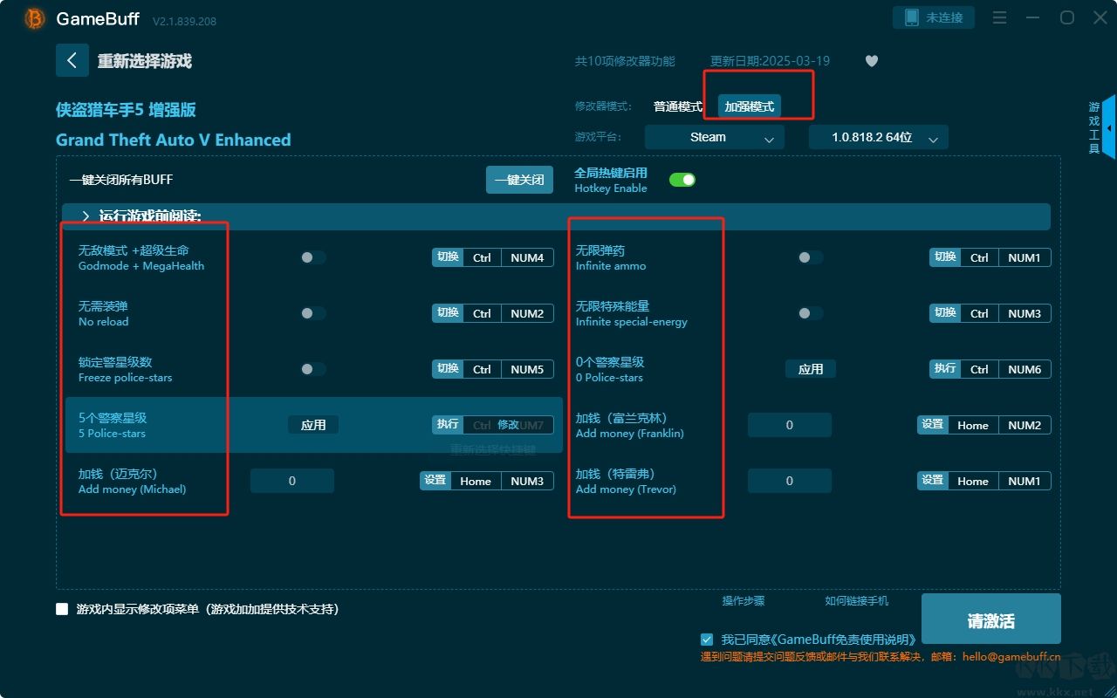1117x698 pixels.
Task: Open the hamburger menu in title bar
Action: pyautogui.click(x=1000, y=18)
